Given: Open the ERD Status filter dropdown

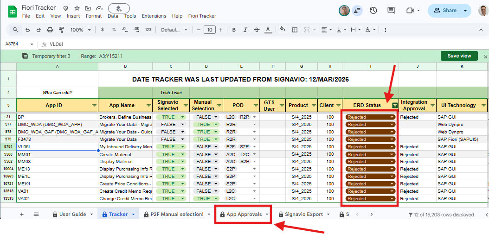Looking at the screenshot, I should coord(394,105).
